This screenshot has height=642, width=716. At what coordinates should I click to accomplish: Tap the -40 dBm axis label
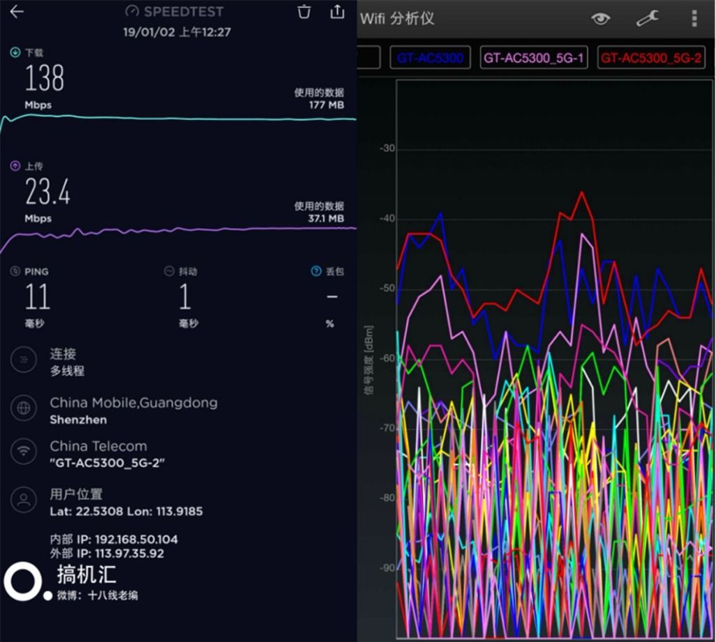pyautogui.click(x=387, y=218)
